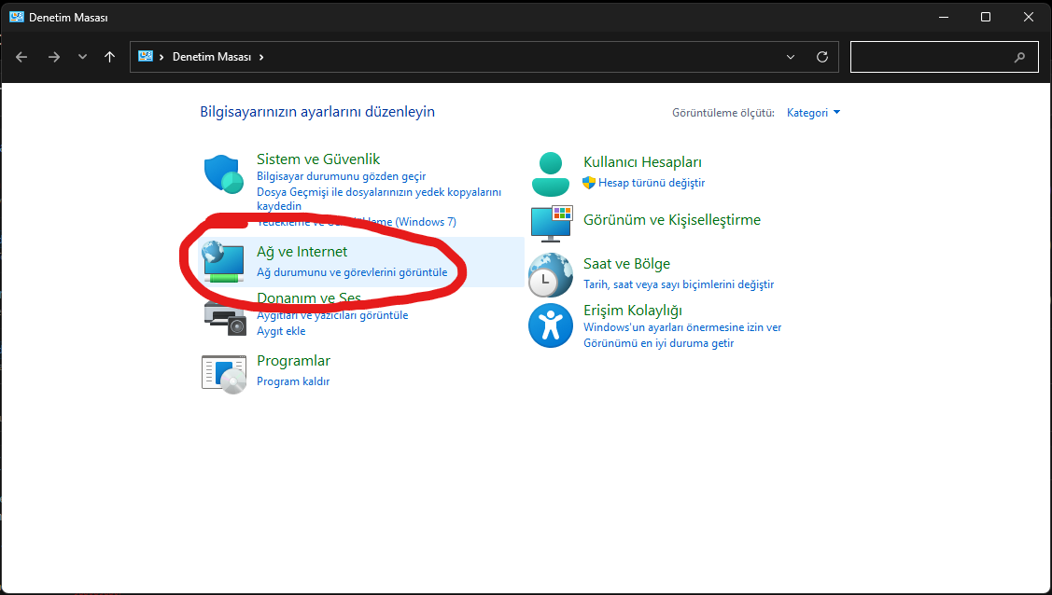Open Görünüm ve Kişiselleştirme monitor icon

click(552, 224)
